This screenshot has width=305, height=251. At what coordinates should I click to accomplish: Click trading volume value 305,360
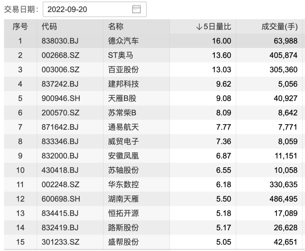[x=284, y=69]
